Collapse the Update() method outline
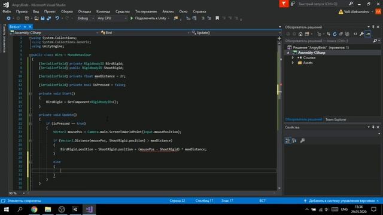The image size is (383, 215). pyautogui.click(x=30, y=115)
